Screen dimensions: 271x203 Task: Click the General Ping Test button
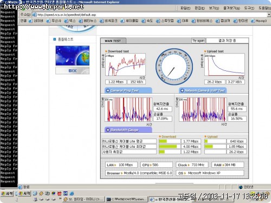[x=128, y=90]
